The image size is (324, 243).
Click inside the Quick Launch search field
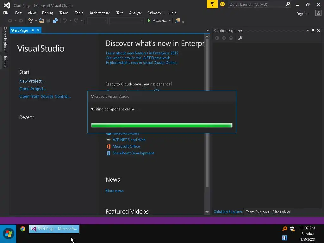256,4
